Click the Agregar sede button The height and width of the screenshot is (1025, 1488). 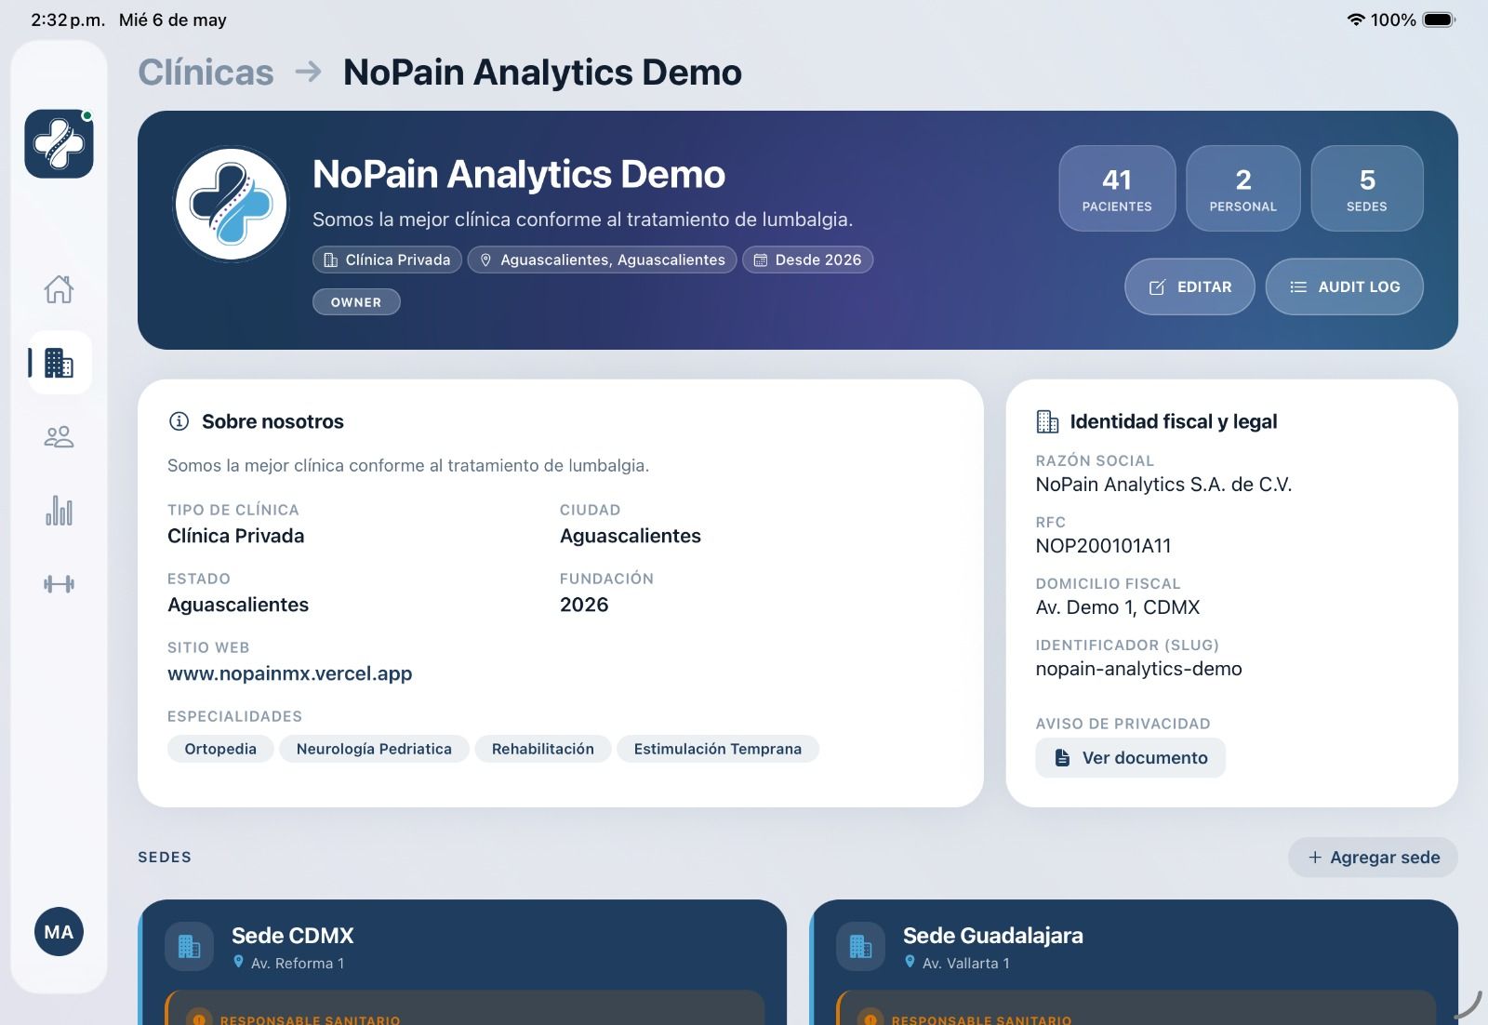pos(1373,858)
